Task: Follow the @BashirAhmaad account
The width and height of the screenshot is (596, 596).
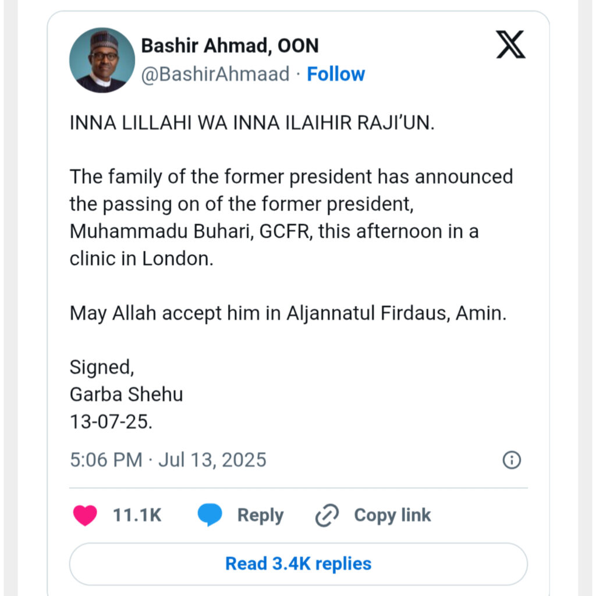Action: click(336, 74)
